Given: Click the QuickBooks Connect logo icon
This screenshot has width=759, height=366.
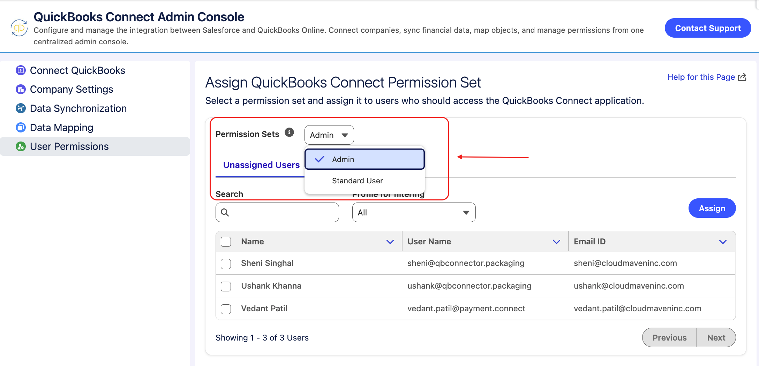Looking at the screenshot, I should (19, 28).
